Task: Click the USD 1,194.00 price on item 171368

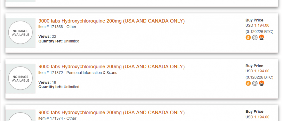Action: coord(257,25)
